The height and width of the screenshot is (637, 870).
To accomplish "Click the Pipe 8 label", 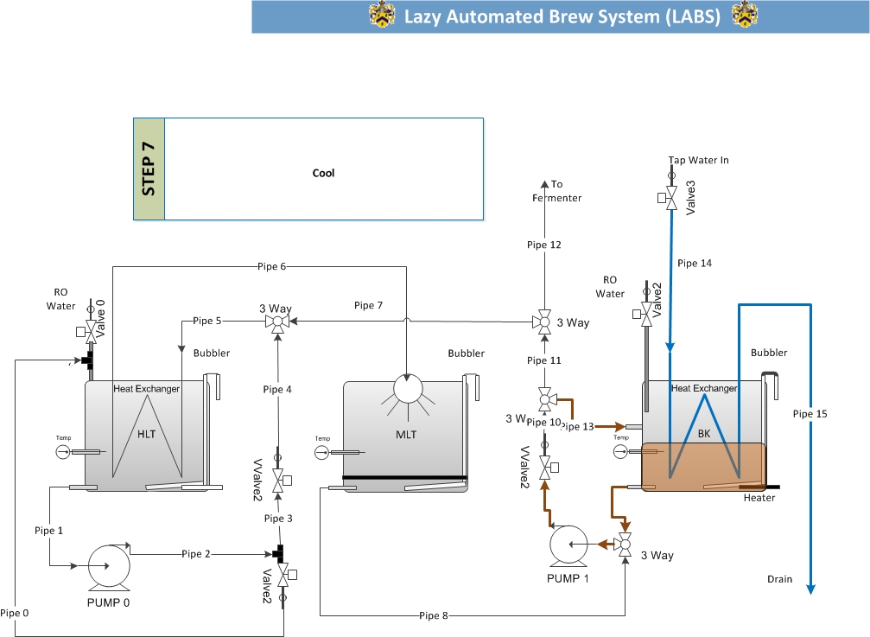I will (x=434, y=615).
